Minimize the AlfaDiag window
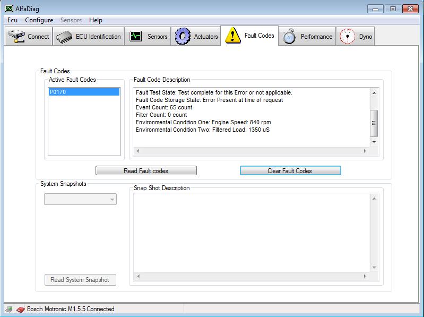The width and height of the screenshot is (424, 317). [375, 9]
